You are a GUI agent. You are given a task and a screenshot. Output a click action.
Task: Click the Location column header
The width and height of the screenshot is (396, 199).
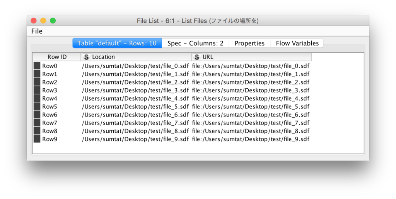point(136,57)
